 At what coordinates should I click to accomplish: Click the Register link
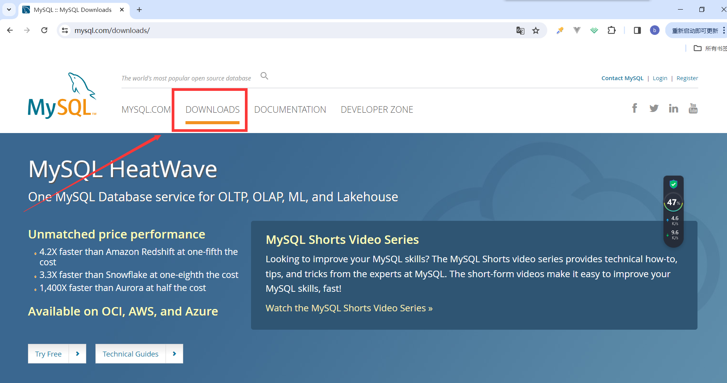coord(687,78)
